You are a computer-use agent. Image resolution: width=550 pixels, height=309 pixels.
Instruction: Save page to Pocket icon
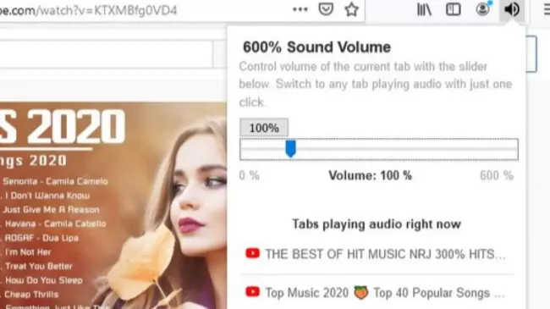click(x=326, y=9)
